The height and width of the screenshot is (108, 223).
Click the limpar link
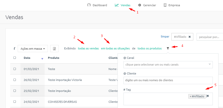click(x=165, y=36)
